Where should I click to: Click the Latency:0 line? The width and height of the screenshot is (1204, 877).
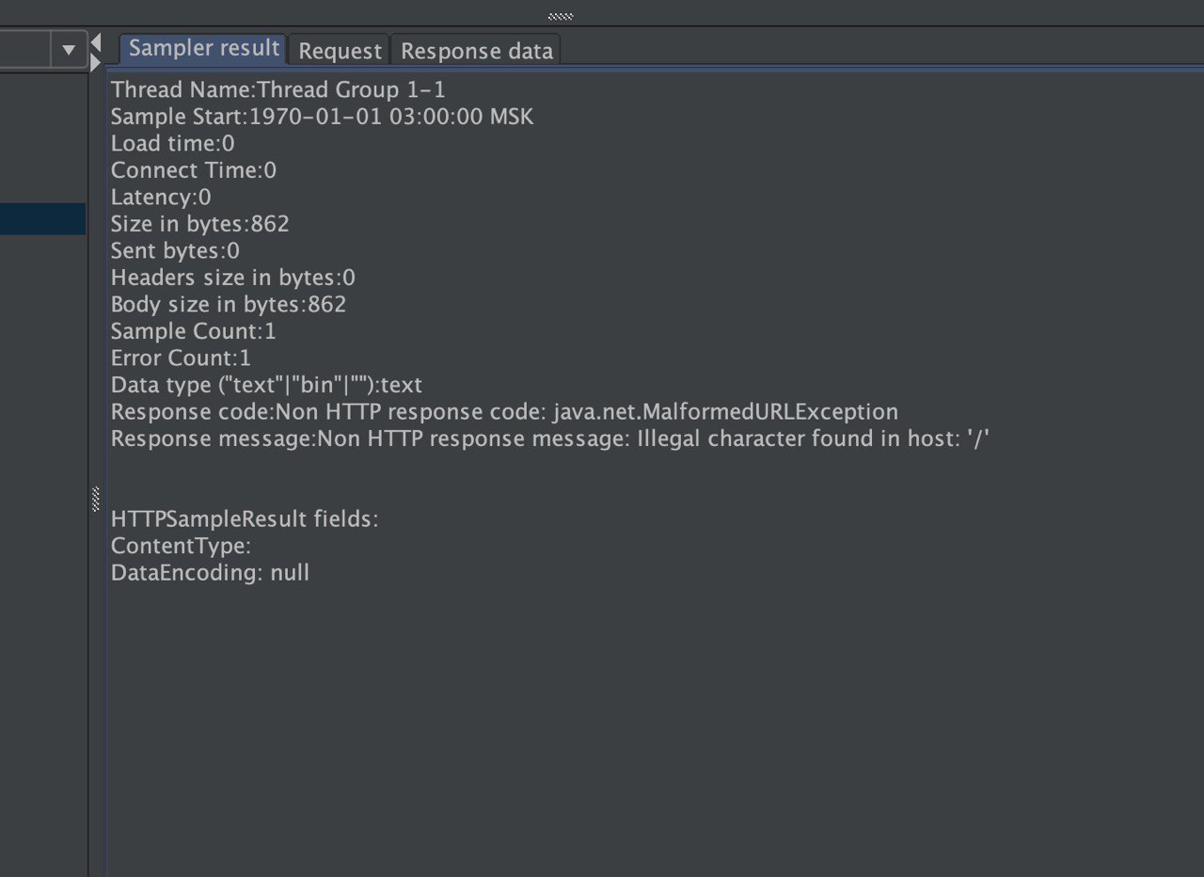[x=161, y=198]
